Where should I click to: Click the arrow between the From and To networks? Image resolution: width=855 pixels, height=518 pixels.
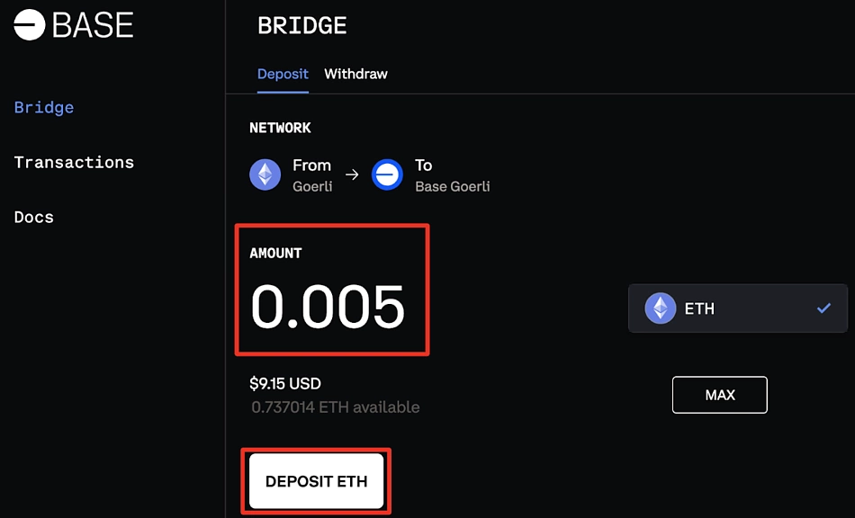coord(352,174)
